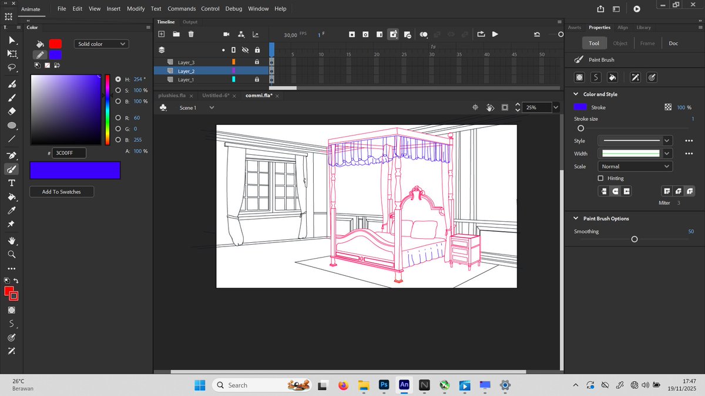705x396 pixels.
Task: Click the Insert Keyframe icon
Action: point(352,35)
